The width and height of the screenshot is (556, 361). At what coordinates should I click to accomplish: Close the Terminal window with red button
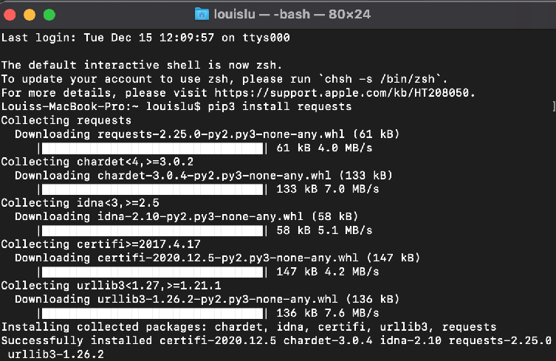pos(10,15)
